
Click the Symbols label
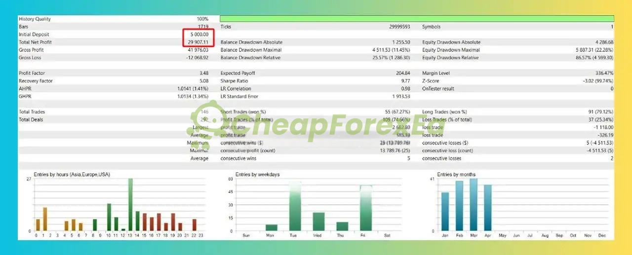tap(432, 27)
